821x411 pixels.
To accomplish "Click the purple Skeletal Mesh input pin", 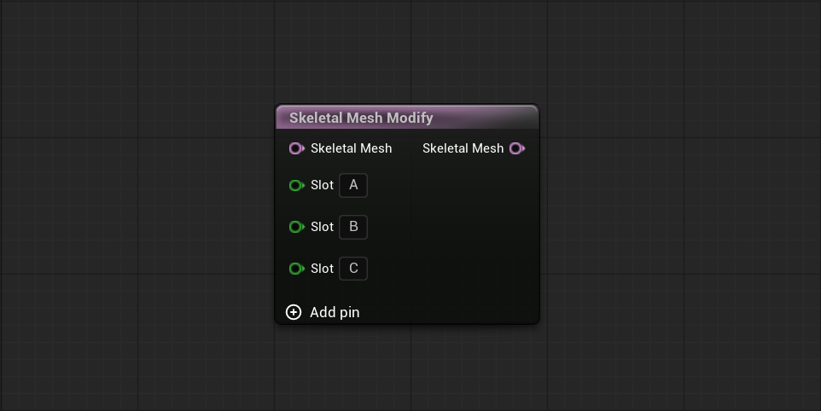I will point(296,148).
